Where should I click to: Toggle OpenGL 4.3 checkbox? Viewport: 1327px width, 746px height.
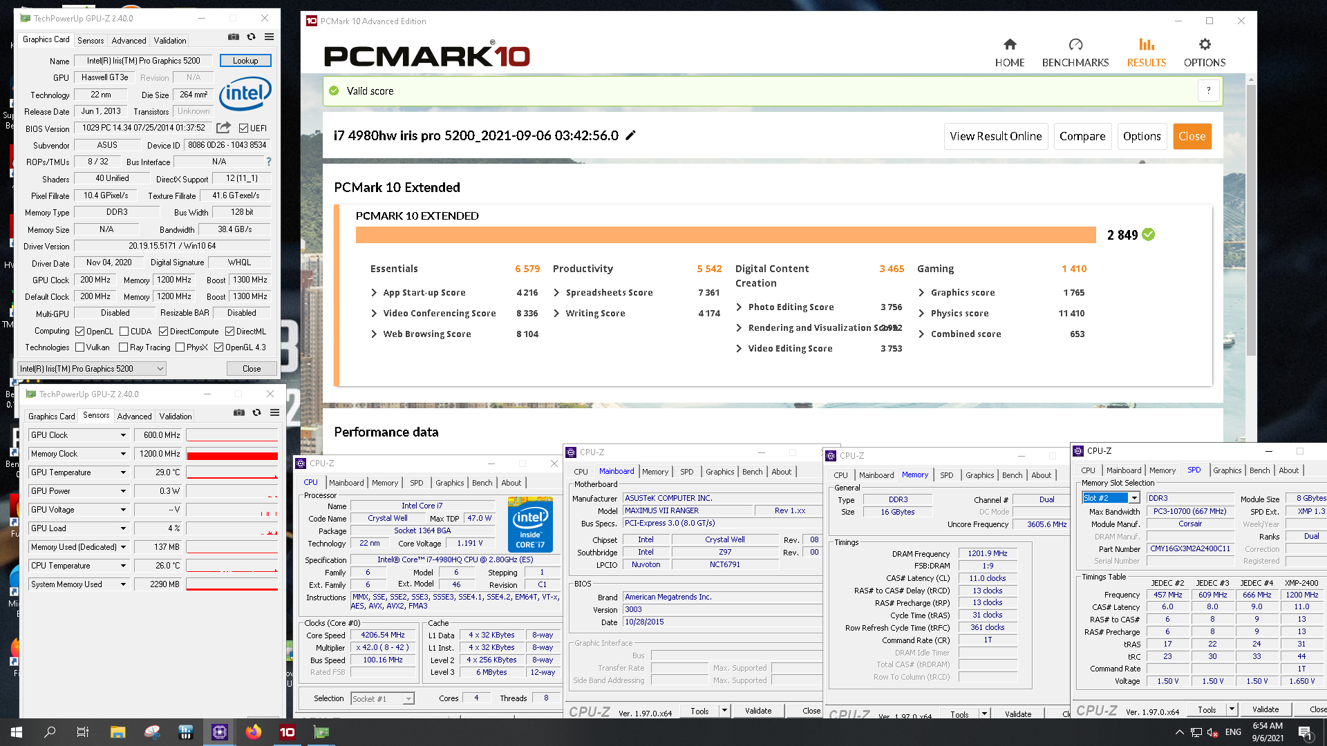pyautogui.click(x=219, y=347)
